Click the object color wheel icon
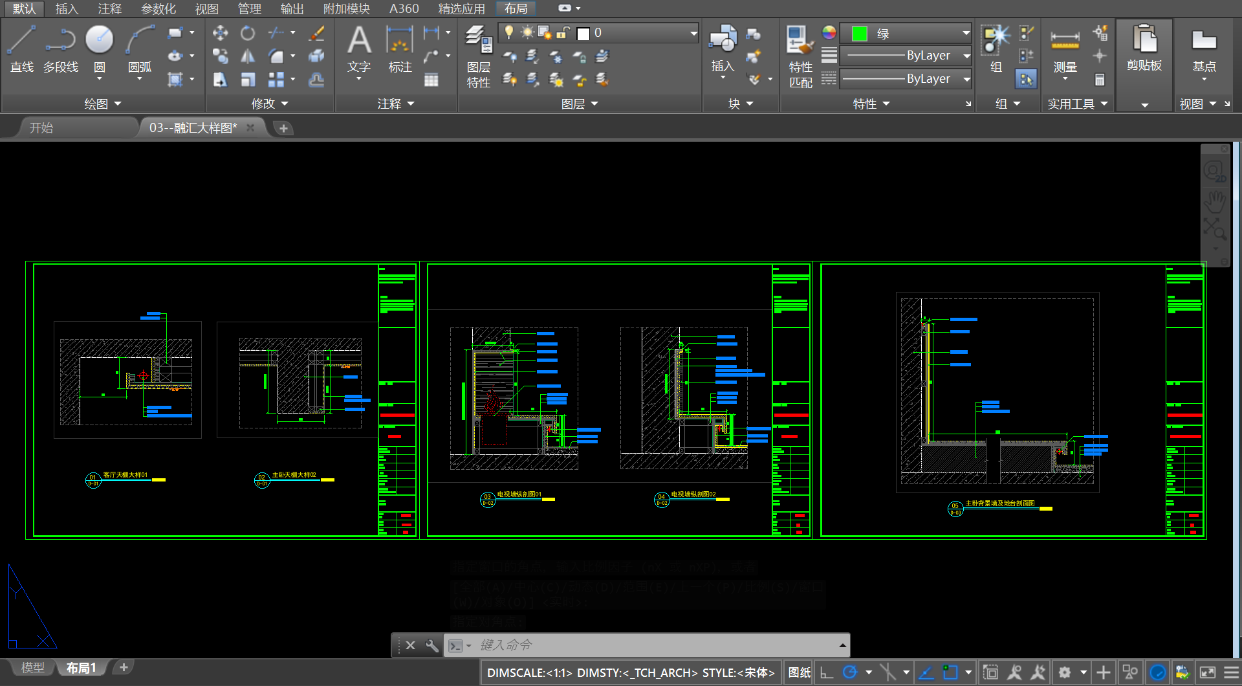 (829, 32)
